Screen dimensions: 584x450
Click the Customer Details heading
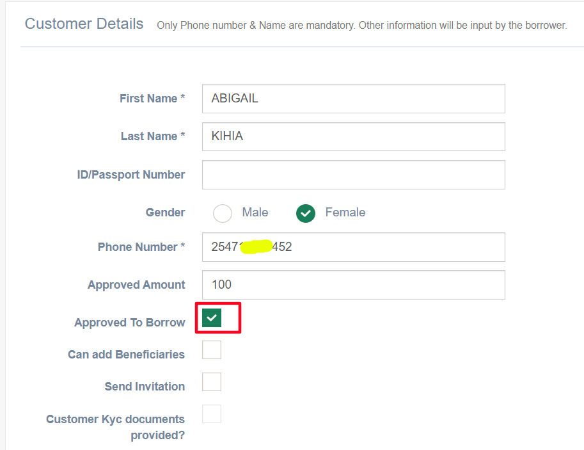coord(84,24)
